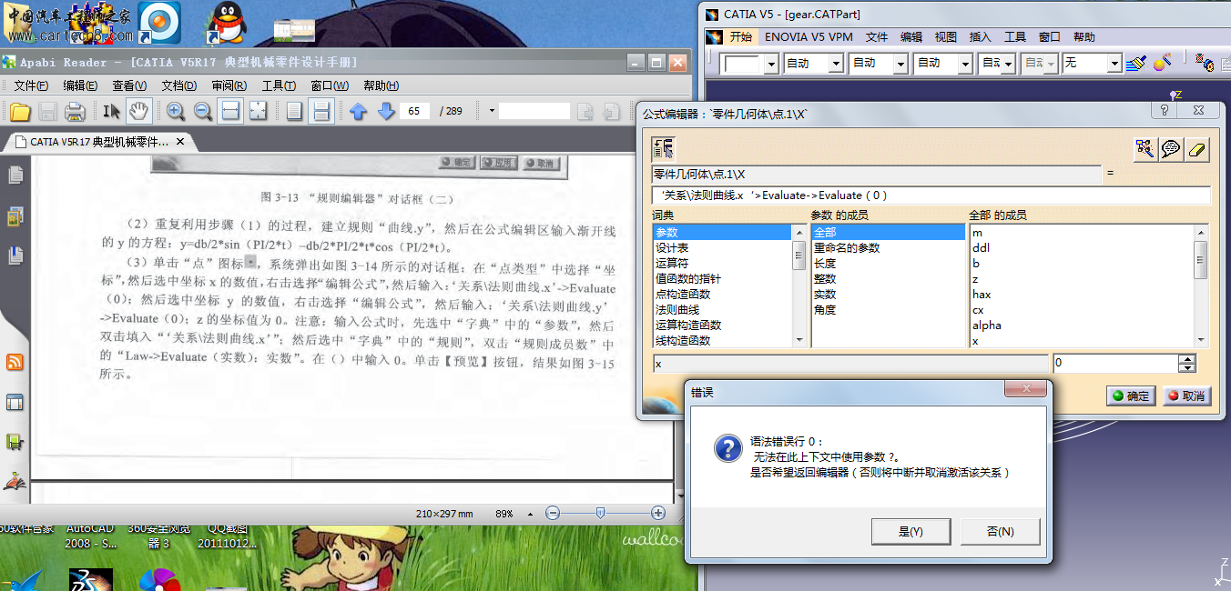1231x591 pixels.
Task: Click the Zoom Out magnifier icon
Action: tap(203, 112)
